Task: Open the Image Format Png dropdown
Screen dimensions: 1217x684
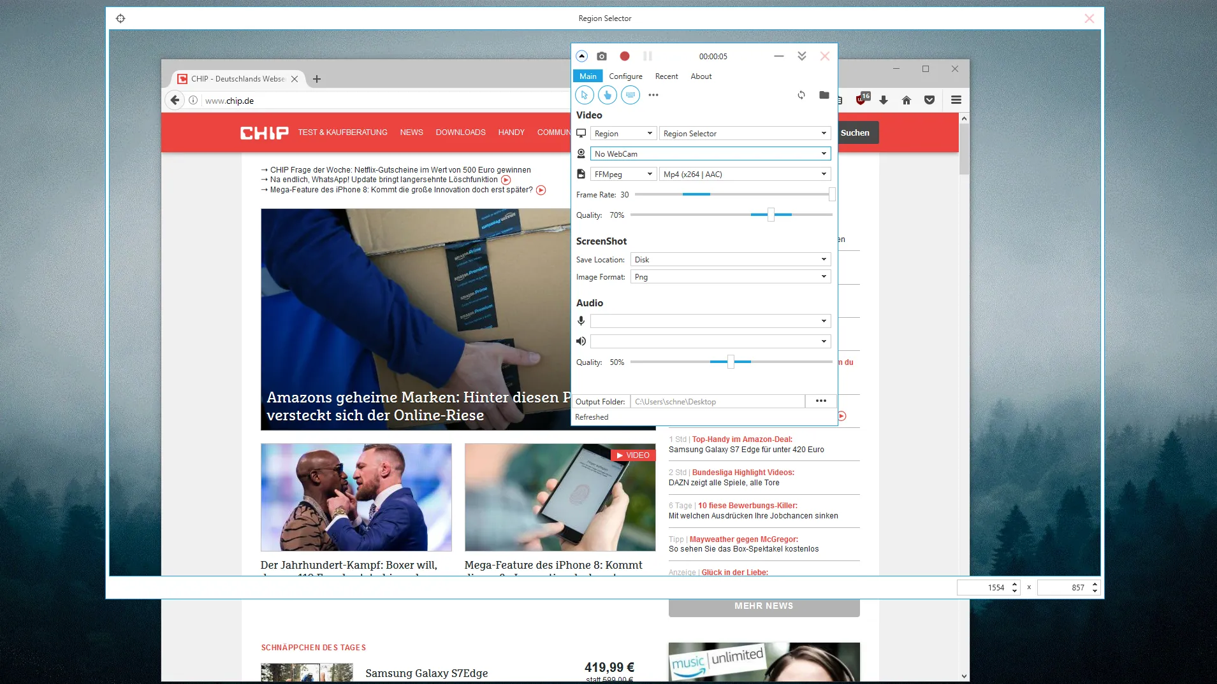Action: 730,277
